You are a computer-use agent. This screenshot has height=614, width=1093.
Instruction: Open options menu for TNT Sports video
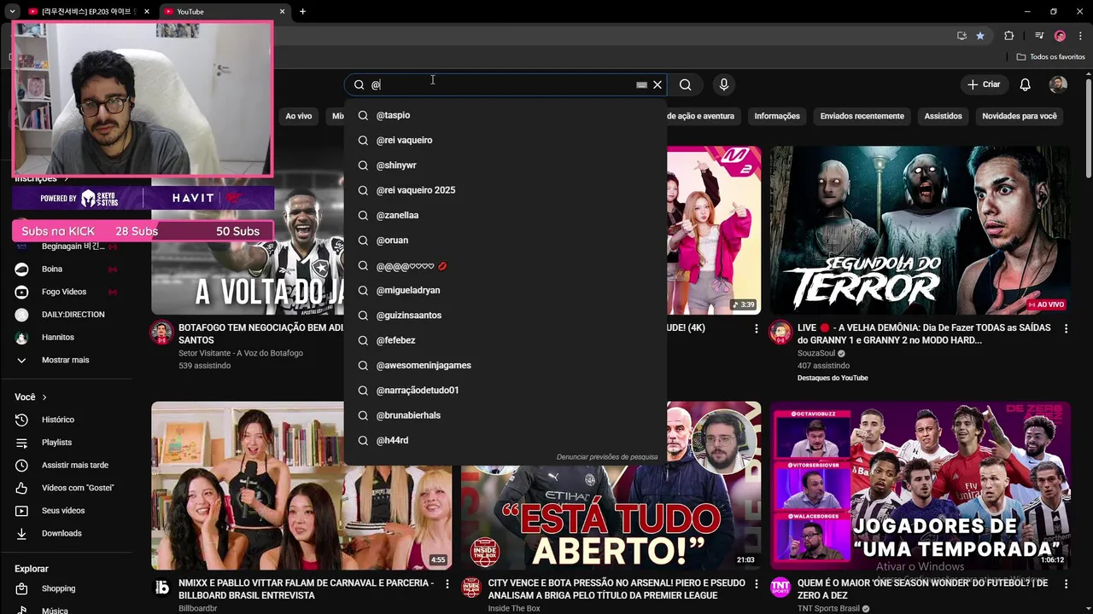1066,584
